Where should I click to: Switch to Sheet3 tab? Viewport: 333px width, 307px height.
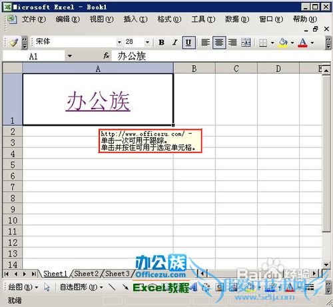pos(117,274)
